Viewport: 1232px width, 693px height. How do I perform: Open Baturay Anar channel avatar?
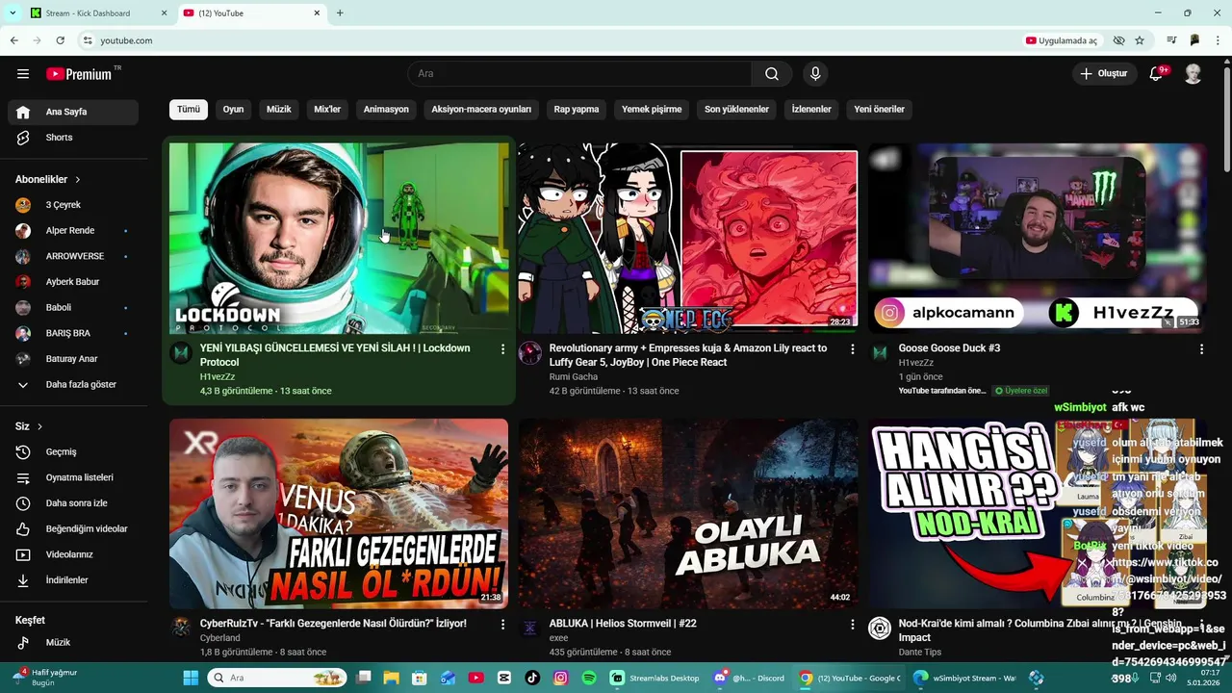pos(23,359)
